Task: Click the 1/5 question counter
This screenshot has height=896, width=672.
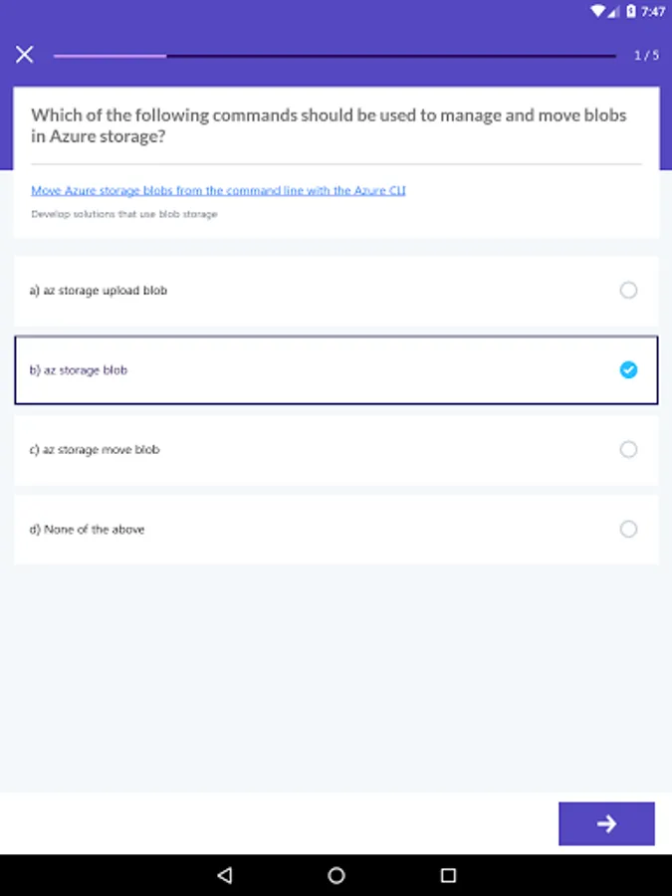Action: [x=648, y=55]
